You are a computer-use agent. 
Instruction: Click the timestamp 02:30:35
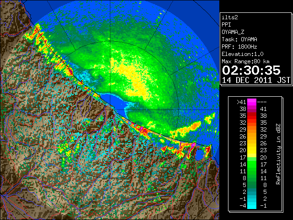pyautogui.click(x=251, y=70)
